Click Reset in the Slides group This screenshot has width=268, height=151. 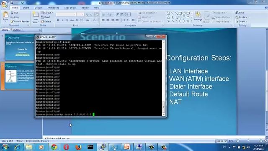click(46, 17)
